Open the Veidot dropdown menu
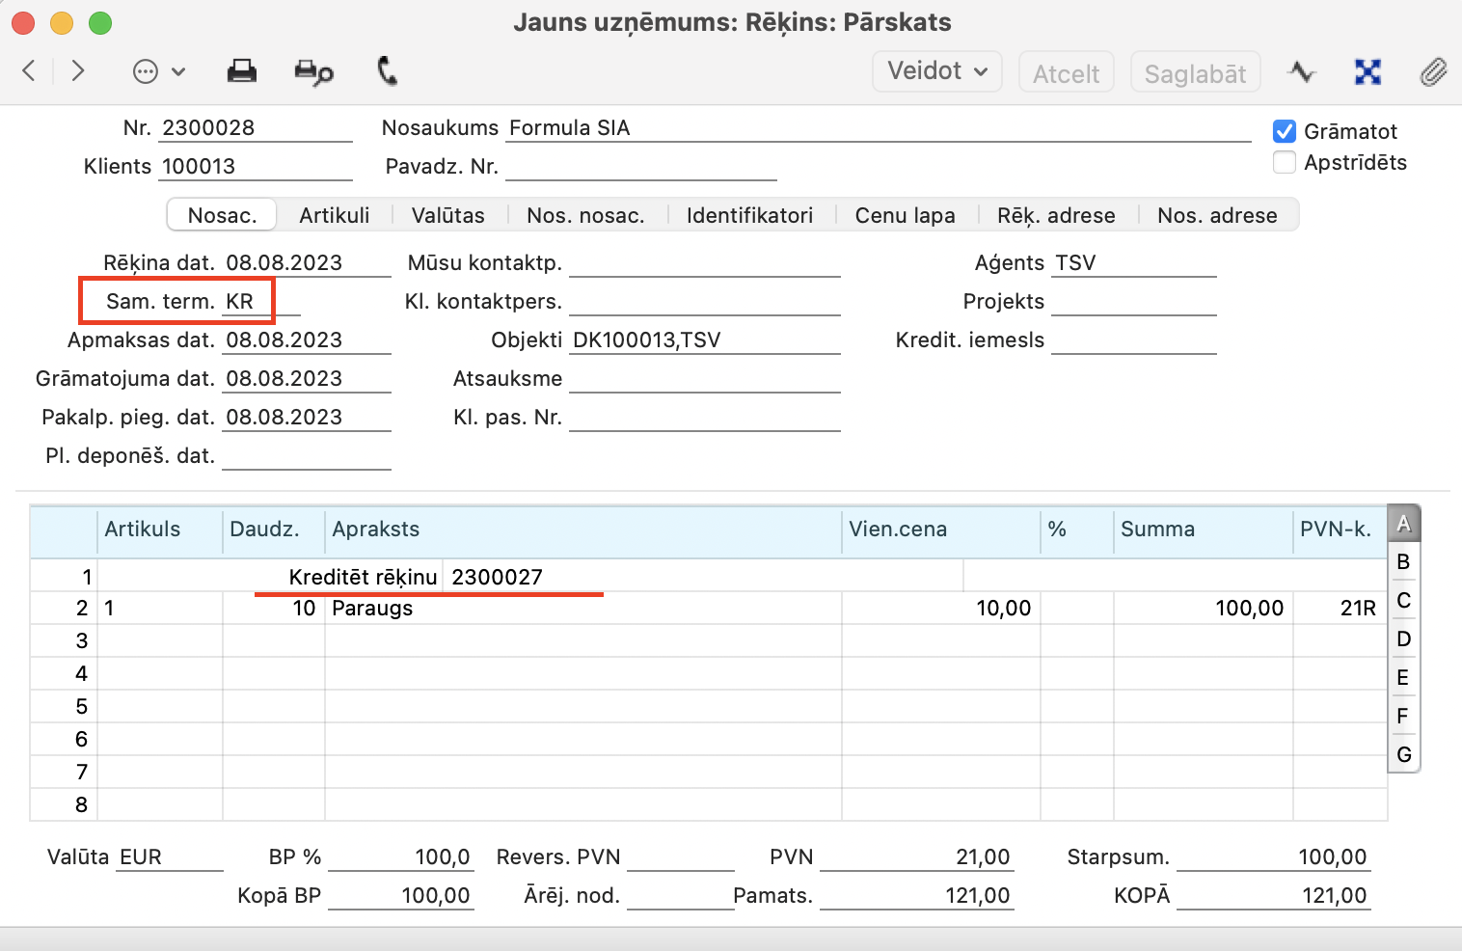This screenshot has height=951, width=1462. (x=936, y=71)
